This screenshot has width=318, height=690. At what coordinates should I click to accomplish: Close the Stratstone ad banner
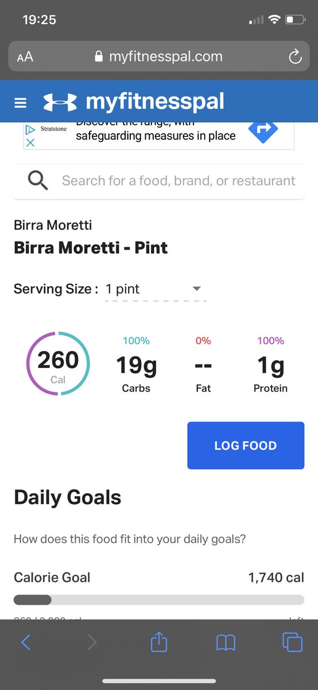click(31, 143)
